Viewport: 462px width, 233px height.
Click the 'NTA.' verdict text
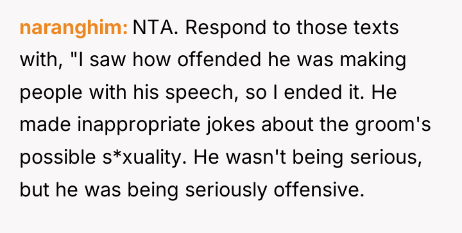[x=155, y=28]
